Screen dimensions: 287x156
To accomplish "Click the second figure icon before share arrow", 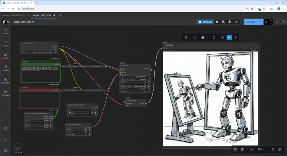I will pyautogui.click(x=230, y=22).
